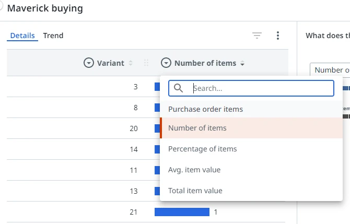The height and width of the screenshot is (224, 350).
Task: Open the three-dot more options menu
Action: pyautogui.click(x=278, y=36)
